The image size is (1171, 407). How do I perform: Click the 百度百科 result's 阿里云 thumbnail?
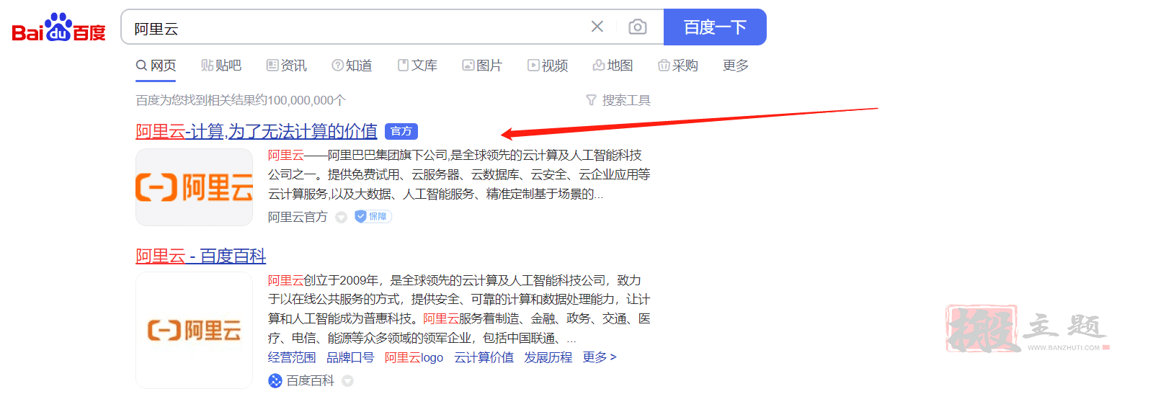(194, 331)
